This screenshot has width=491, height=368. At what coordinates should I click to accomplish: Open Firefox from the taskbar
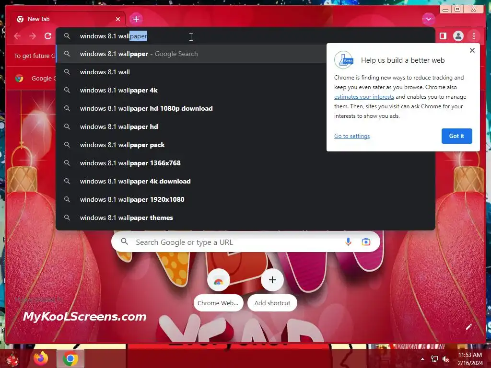pos(41,358)
